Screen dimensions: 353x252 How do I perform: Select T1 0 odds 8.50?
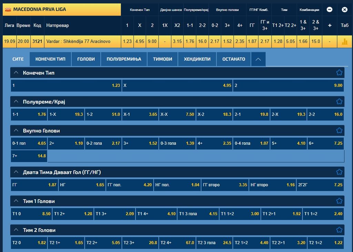(x=31, y=214)
